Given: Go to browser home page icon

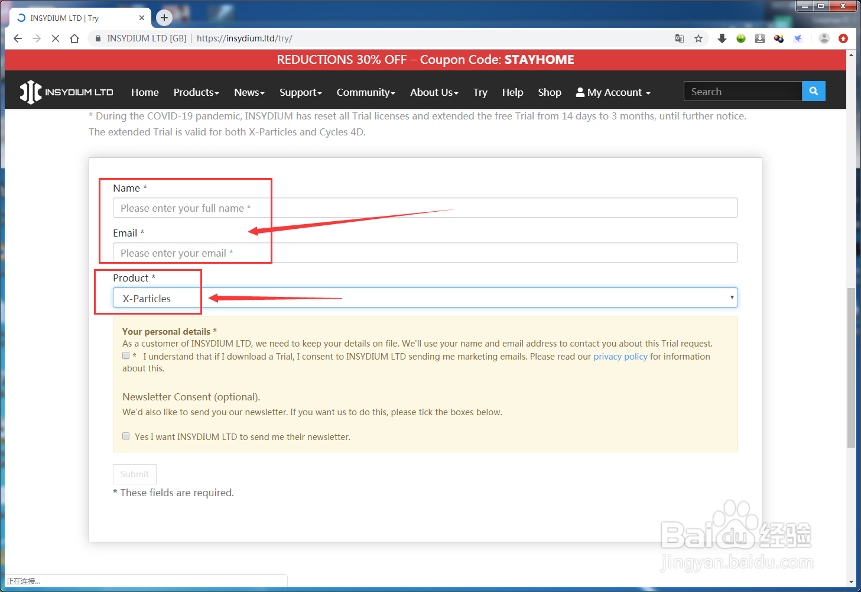Looking at the screenshot, I should (x=74, y=38).
